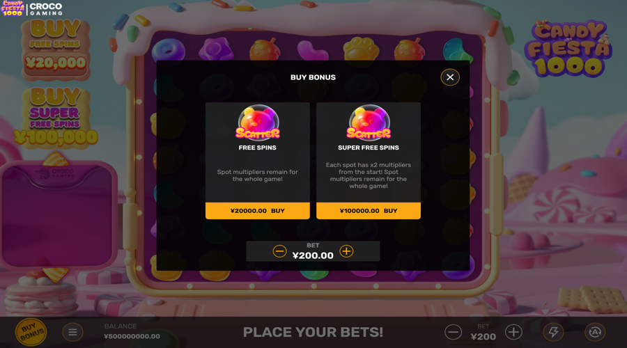Select Buy Free Spins ¥20,000 side banner

(56, 49)
